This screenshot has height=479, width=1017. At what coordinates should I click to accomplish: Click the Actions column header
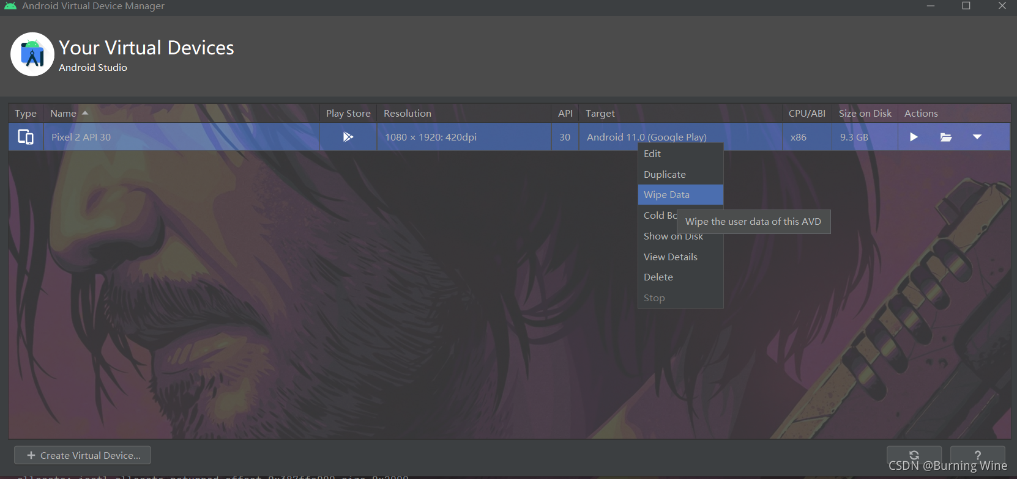click(x=954, y=114)
